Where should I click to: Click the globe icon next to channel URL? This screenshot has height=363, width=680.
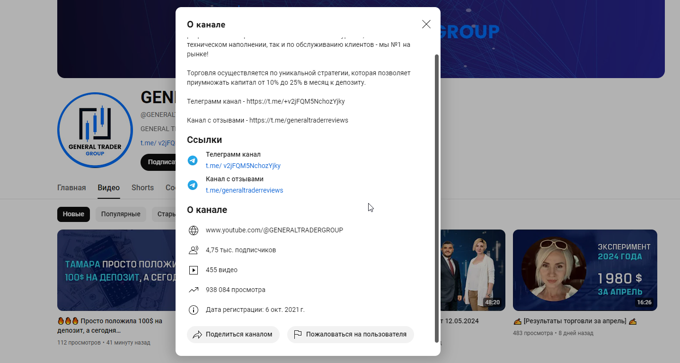tap(193, 230)
